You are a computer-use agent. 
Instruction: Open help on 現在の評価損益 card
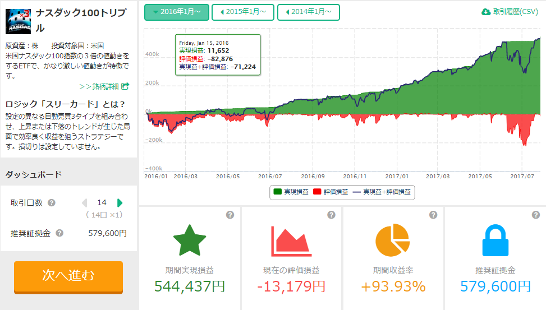tap(331, 215)
